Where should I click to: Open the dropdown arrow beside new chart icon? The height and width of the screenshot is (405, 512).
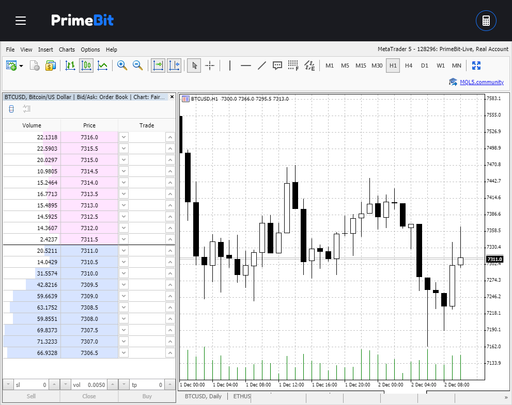21,66
